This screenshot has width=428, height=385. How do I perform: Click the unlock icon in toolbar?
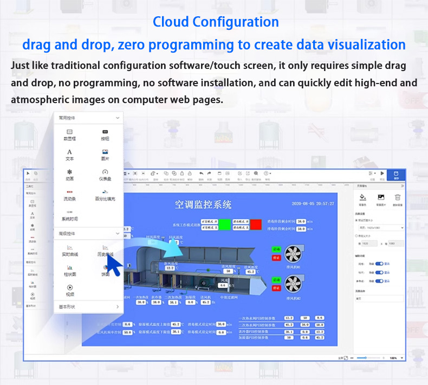click(x=190, y=174)
